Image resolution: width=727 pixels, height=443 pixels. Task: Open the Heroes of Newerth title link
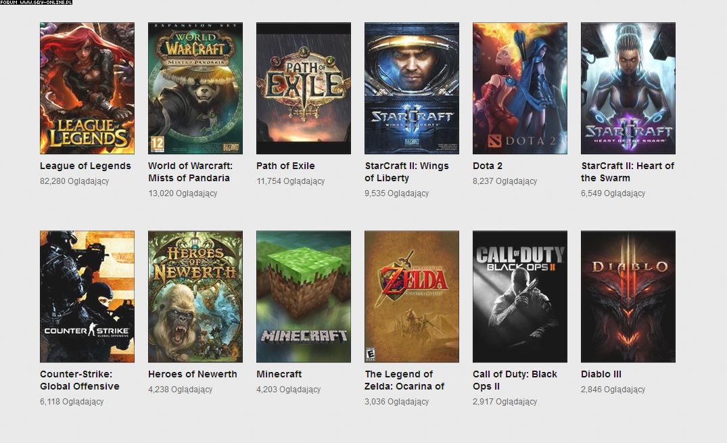pyautogui.click(x=193, y=374)
